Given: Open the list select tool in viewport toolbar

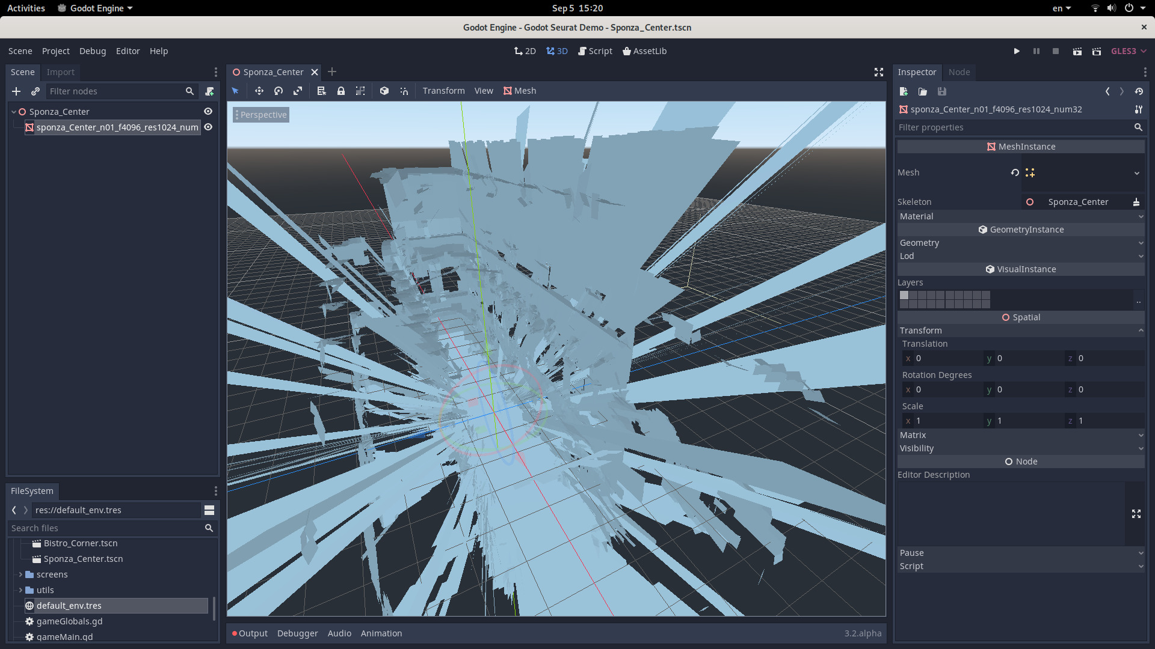Looking at the screenshot, I should click(321, 91).
